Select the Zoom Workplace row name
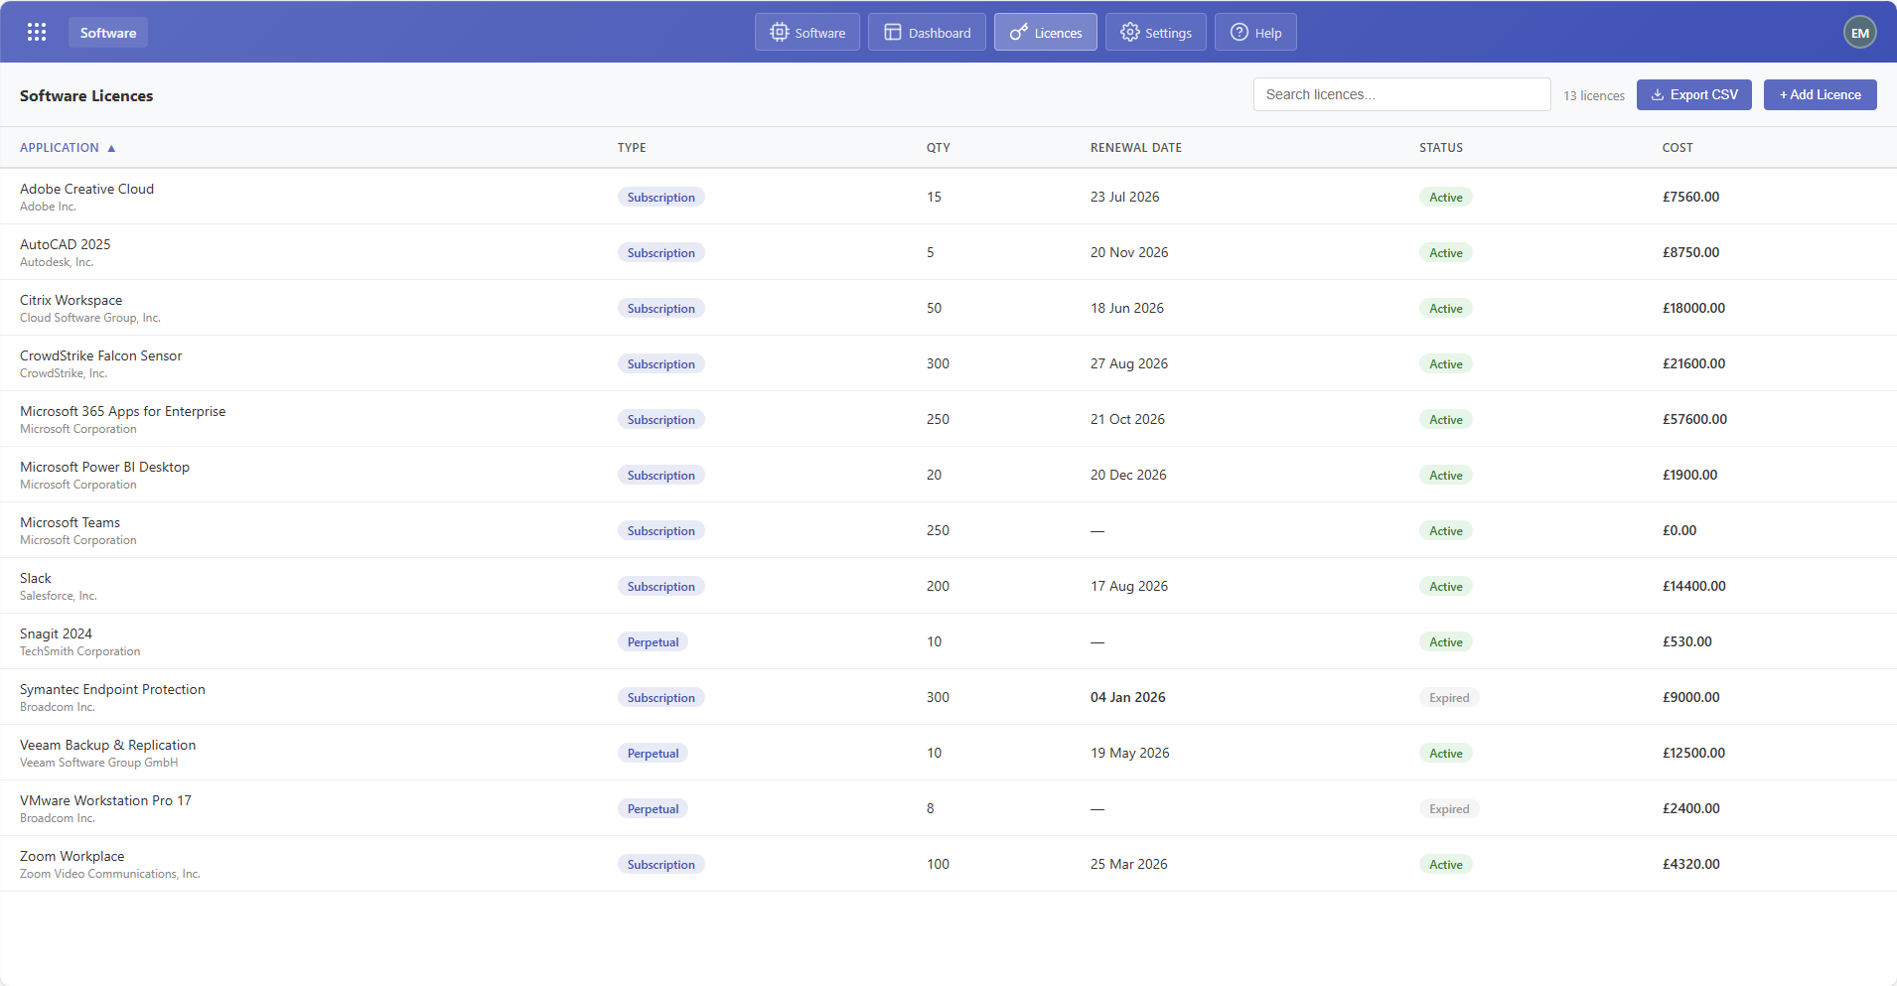The image size is (1897, 986). click(x=72, y=856)
